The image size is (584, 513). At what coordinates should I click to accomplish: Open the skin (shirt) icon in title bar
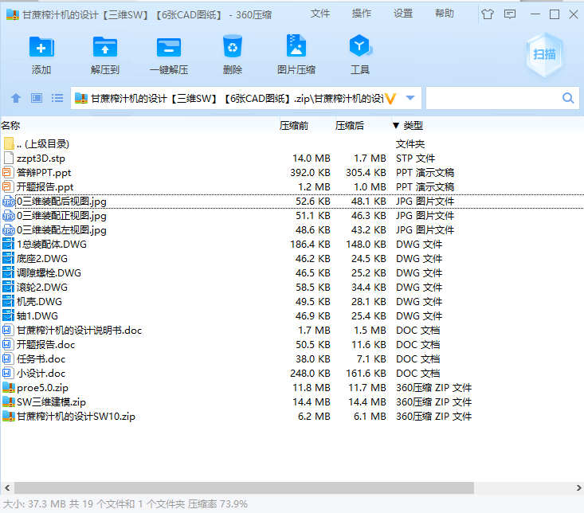pos(488,14)
